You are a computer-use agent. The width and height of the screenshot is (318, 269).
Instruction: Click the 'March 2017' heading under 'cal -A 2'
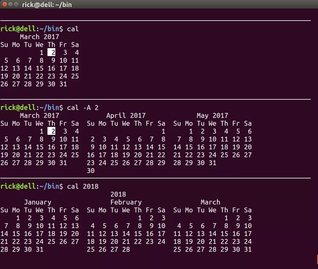click(40, 115)
